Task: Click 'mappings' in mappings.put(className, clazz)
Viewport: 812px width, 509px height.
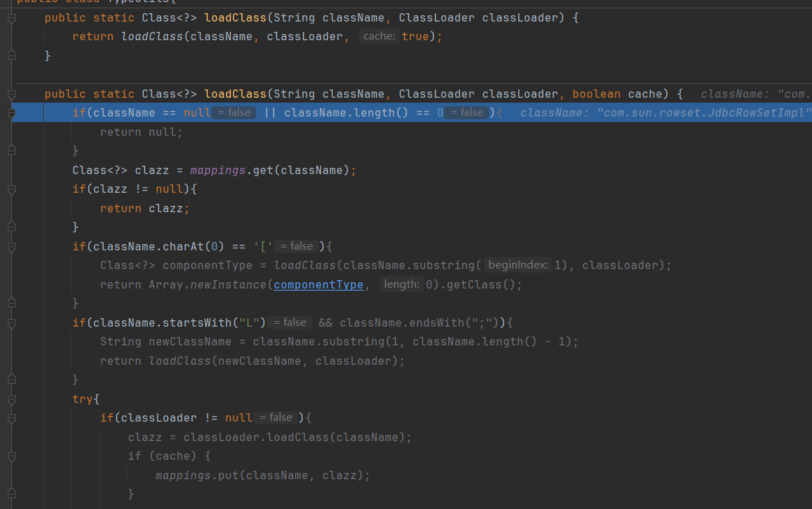Action: click(x=183, y=476)
